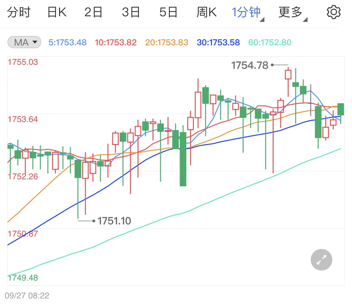Click the MA30 value 30:1753.58

pos(218,43)
